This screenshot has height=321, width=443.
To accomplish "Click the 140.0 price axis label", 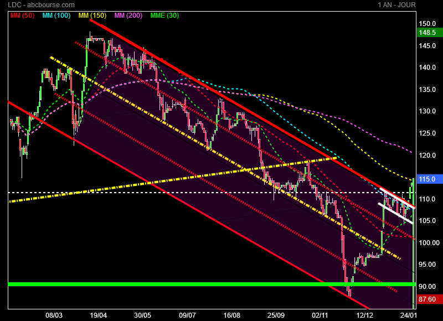I will coord(427,68).
